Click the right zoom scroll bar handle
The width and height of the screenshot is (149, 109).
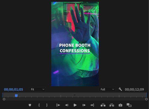[146, 99]
